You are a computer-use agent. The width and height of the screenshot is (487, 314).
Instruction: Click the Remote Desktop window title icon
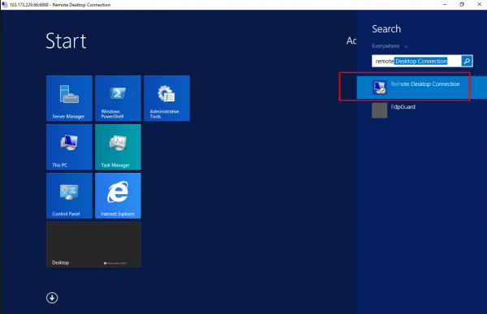tap(5, 5)
